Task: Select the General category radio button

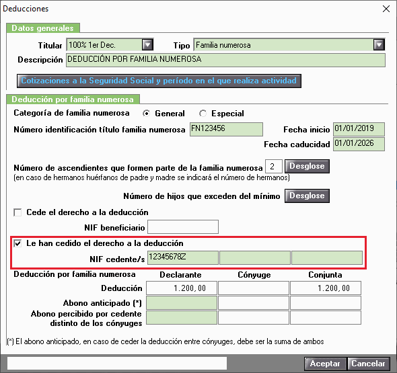Action: point(146,114)
